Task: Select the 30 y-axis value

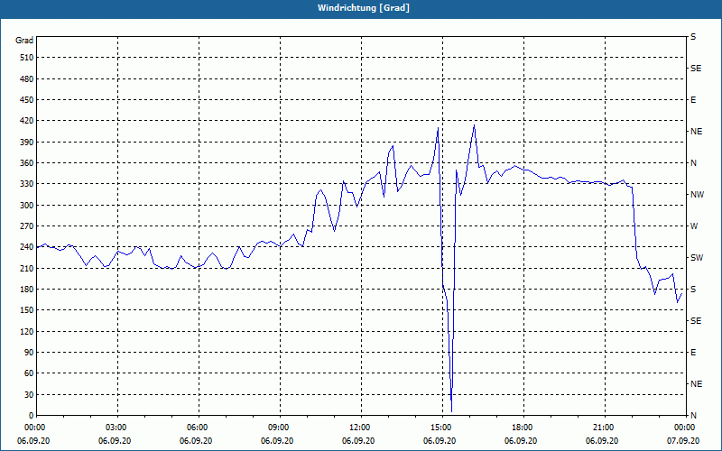Action: 29,394
